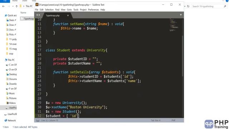Open Videos under This PC

coord(11,103)
